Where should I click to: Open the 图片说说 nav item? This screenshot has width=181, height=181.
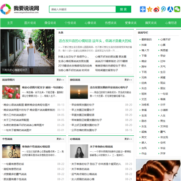[30, 23]
